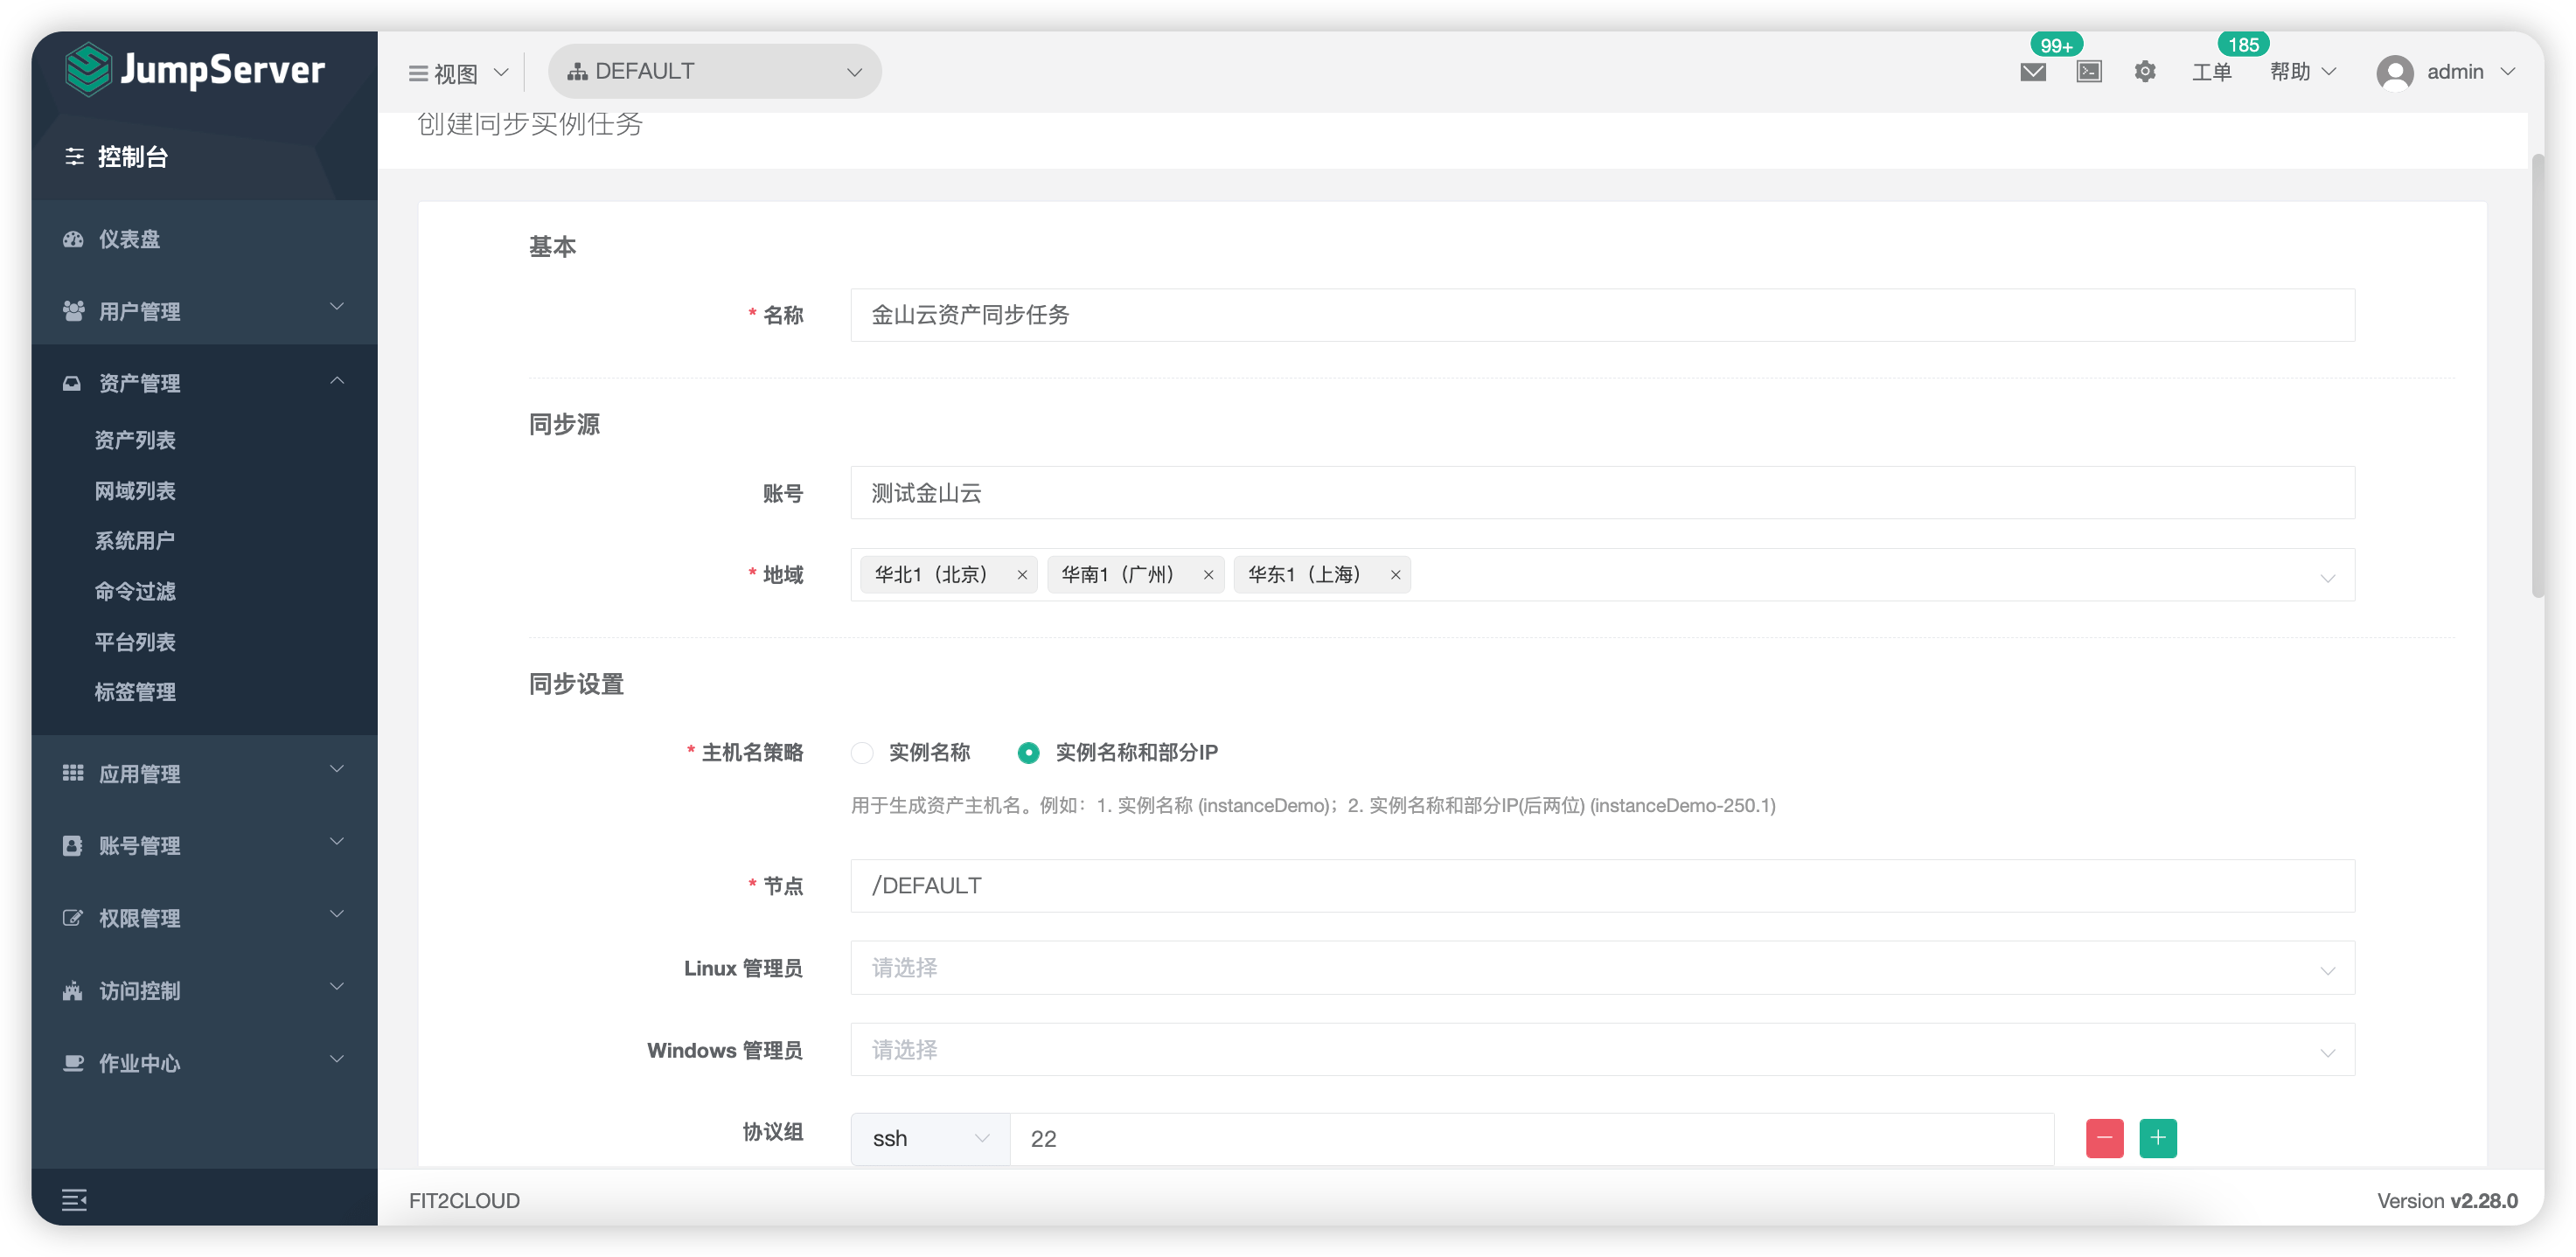Click the green plus to add a protocol

[2158, 1138]
